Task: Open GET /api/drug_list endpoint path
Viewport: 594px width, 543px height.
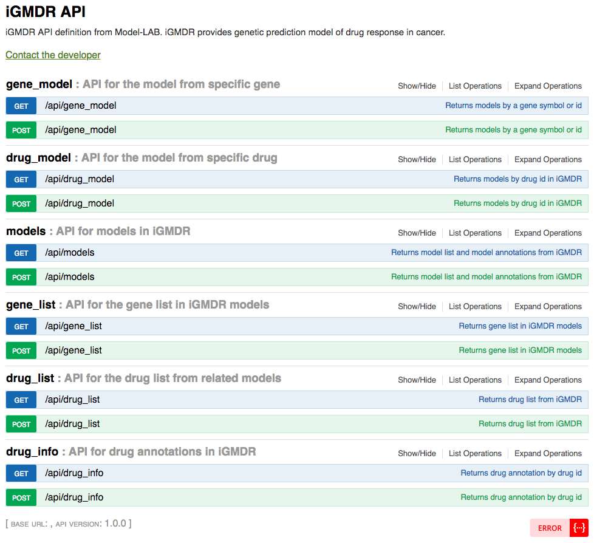Action: tap(72, 400)
